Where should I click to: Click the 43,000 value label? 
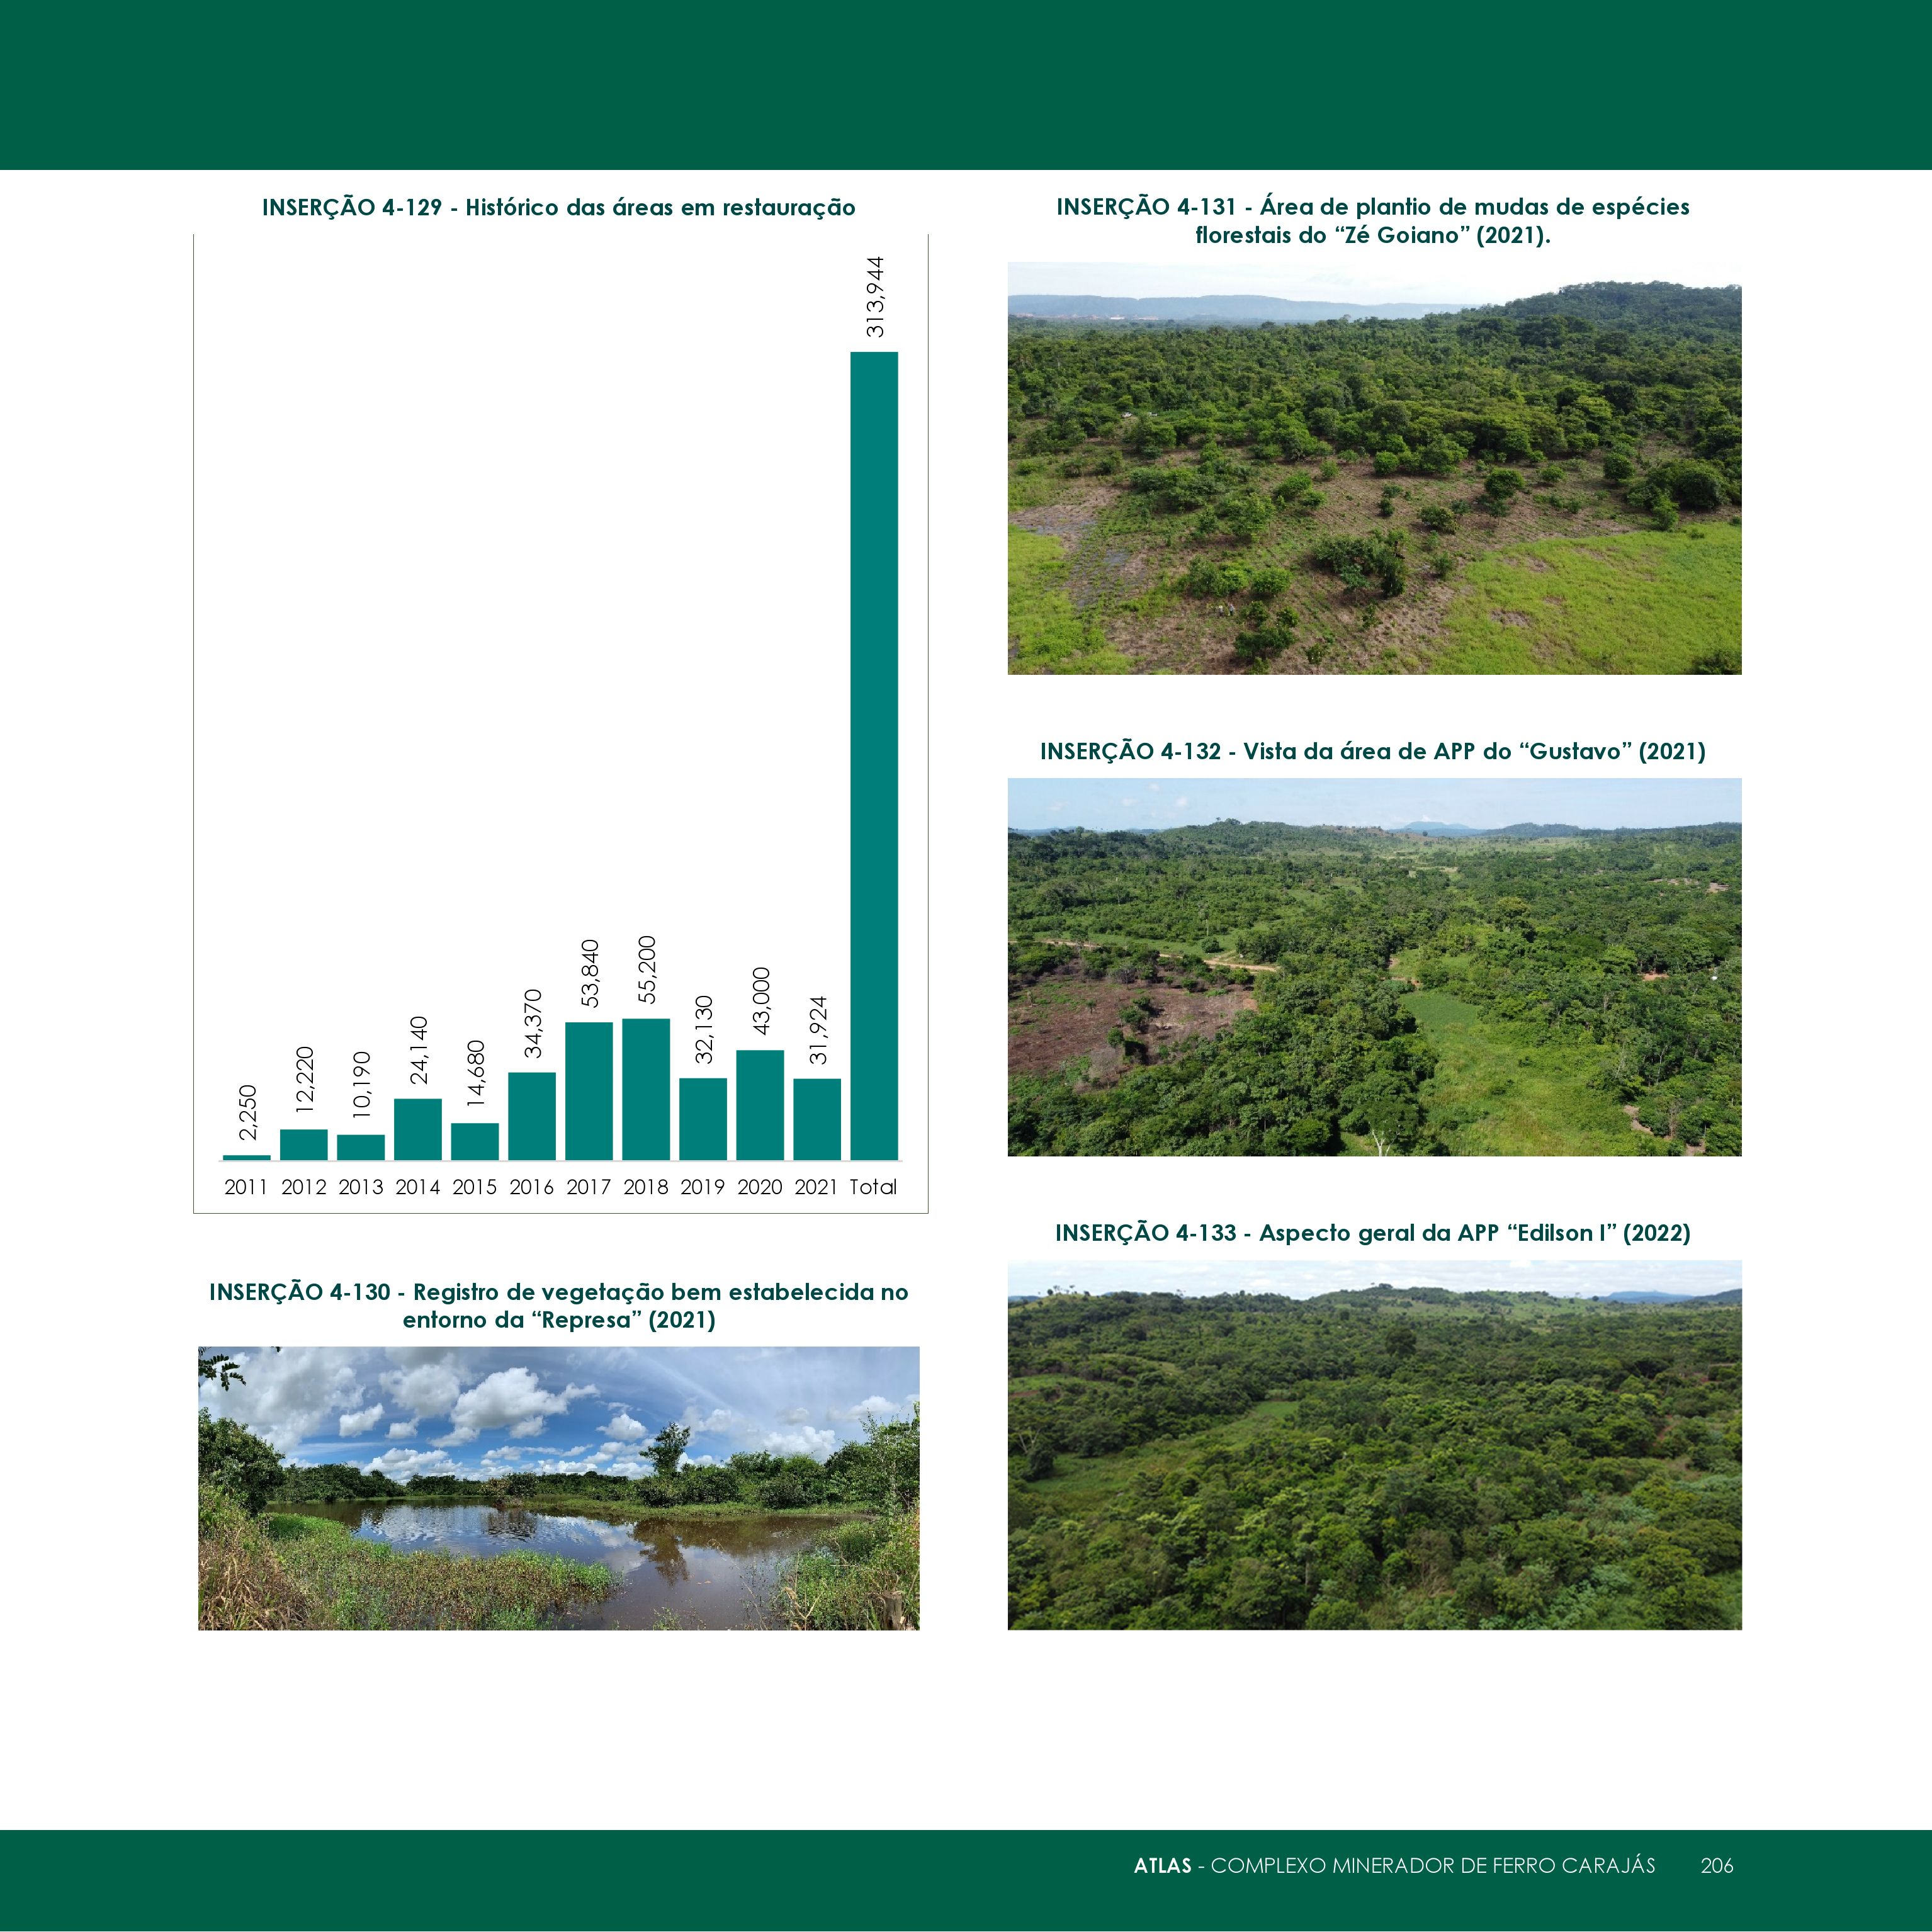point(761,1001)
